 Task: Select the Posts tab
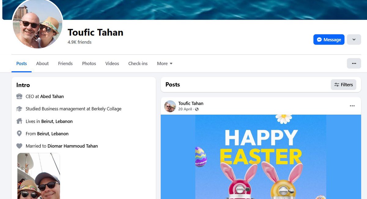click(x=22, y=64)
